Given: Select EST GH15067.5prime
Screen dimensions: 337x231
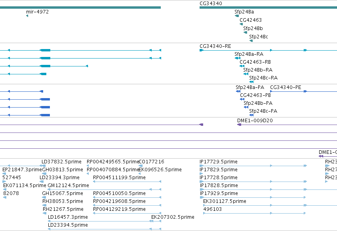Looking at the screenshot, I should coord(63,193).
